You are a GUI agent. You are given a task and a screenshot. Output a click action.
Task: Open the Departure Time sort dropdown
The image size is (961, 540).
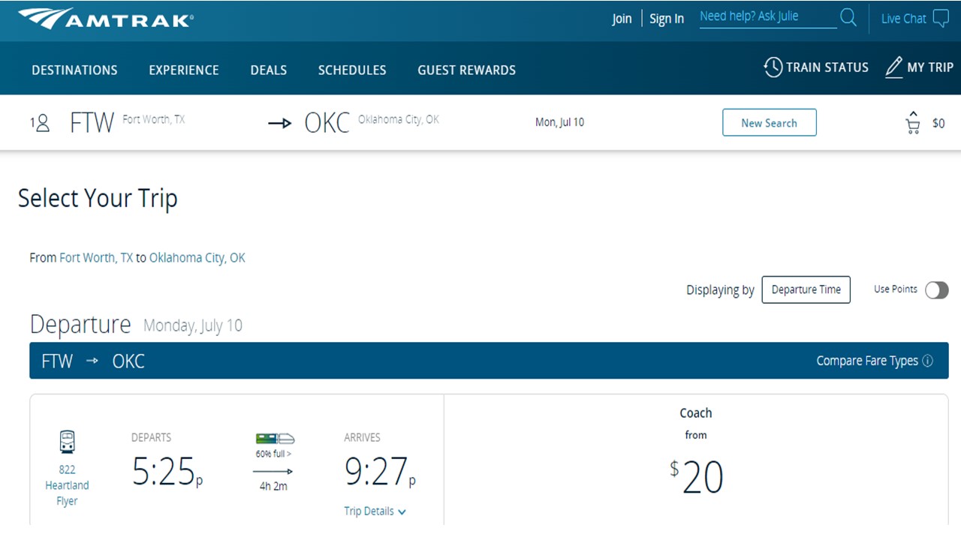806,289
